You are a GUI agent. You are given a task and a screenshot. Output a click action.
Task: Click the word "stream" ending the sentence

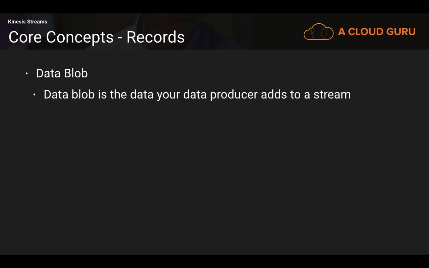point(332,95)
